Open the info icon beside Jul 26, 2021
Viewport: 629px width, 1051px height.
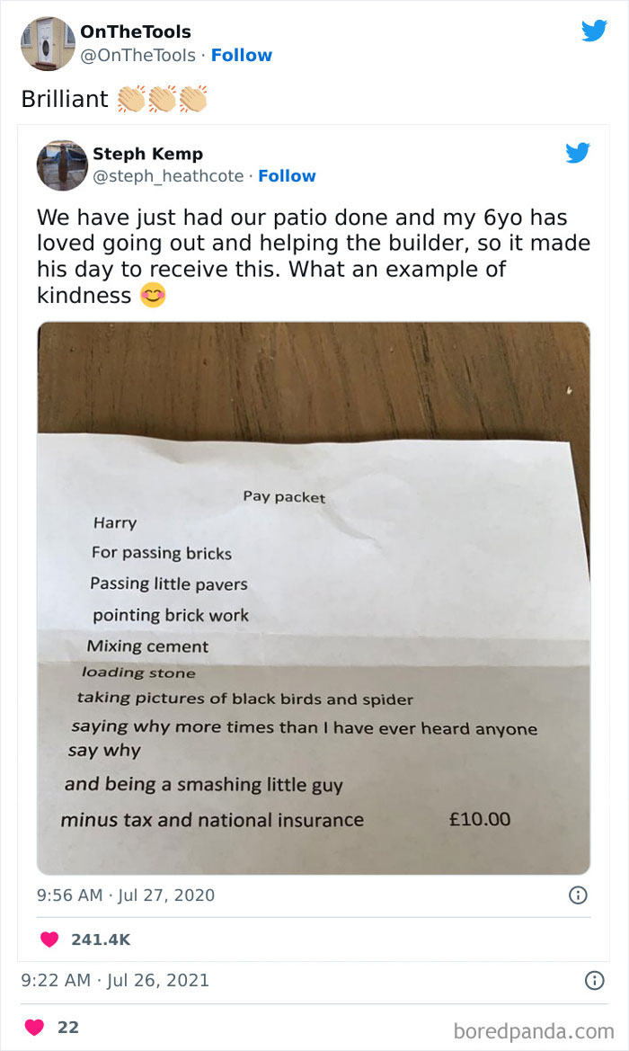(594, 980)
